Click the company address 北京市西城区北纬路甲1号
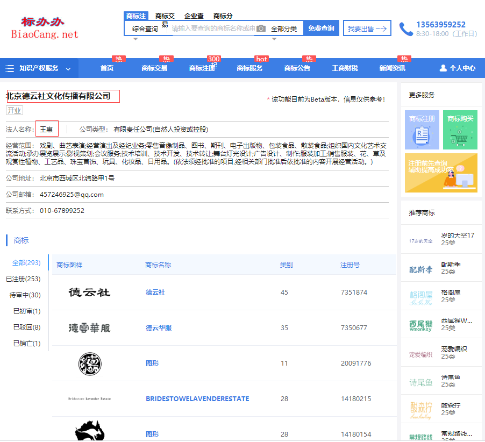The image size is (485, 442). 77,178
